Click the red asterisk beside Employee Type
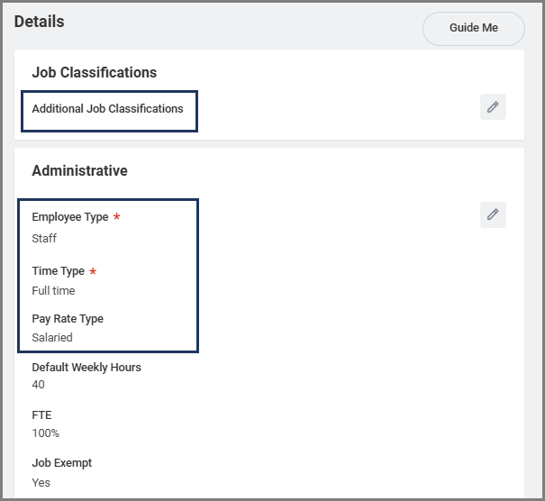Viewport: 545px width, 501px height. (x=117, y=218)
